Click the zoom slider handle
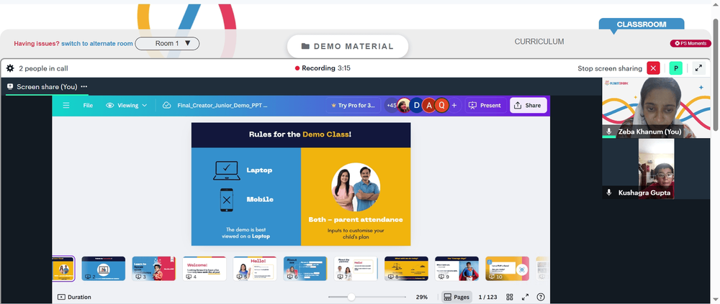Image resolution: width=720 pixels, height=304 pixels. (351, 297)
